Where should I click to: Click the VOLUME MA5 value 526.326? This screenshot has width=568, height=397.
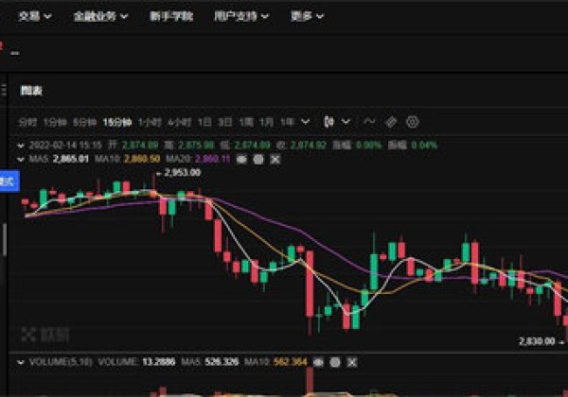[x=222, y=362]
